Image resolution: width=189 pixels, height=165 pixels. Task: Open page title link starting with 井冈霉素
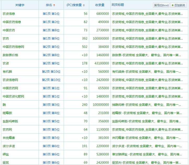point(146,138)
